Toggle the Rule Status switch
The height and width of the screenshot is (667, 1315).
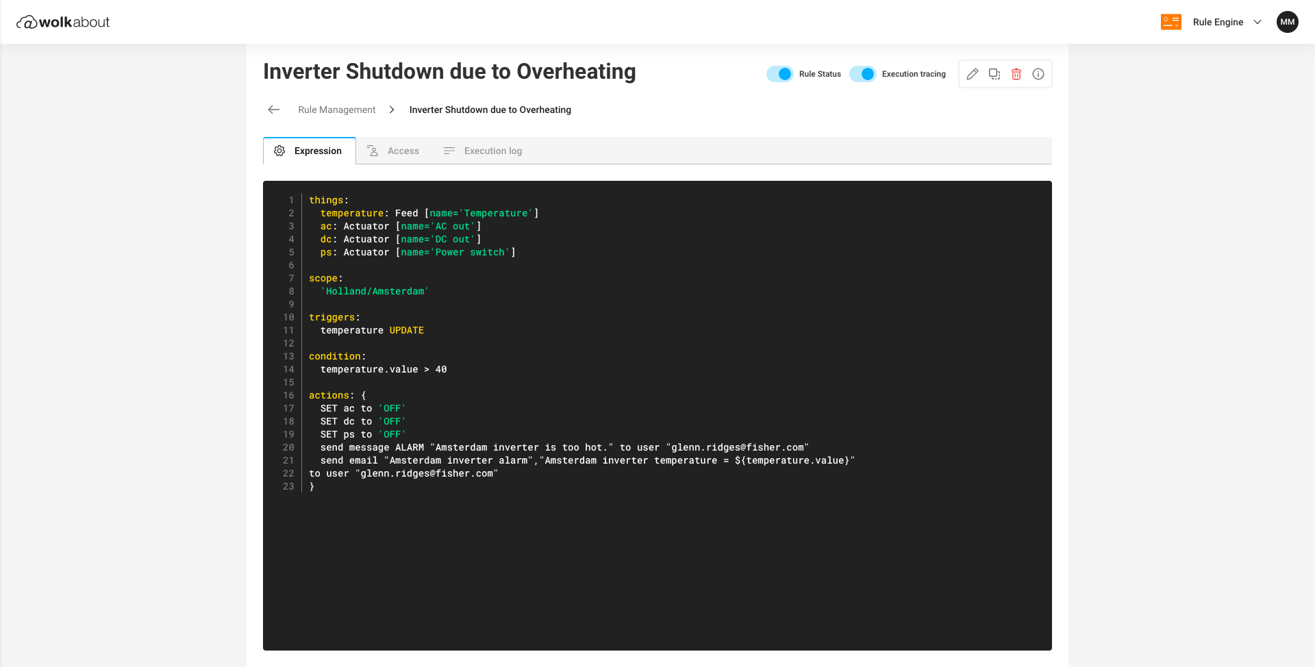click(x=779, y=74)
